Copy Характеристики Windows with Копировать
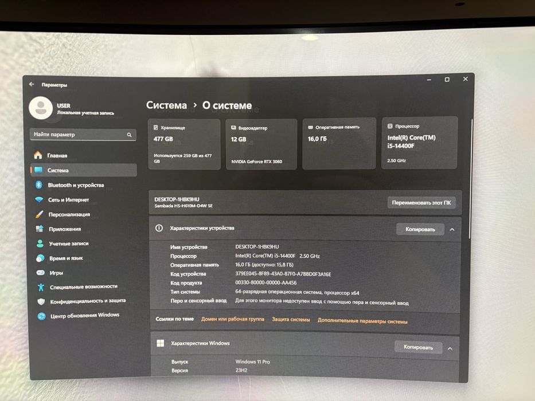535x401 pixels. (x=419, y=347)
